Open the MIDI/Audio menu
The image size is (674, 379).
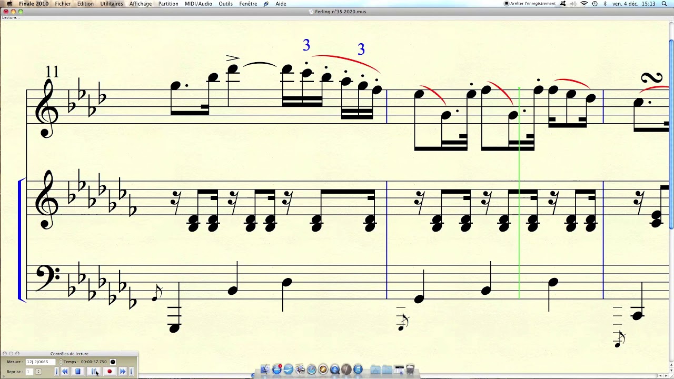coord(199,4)
